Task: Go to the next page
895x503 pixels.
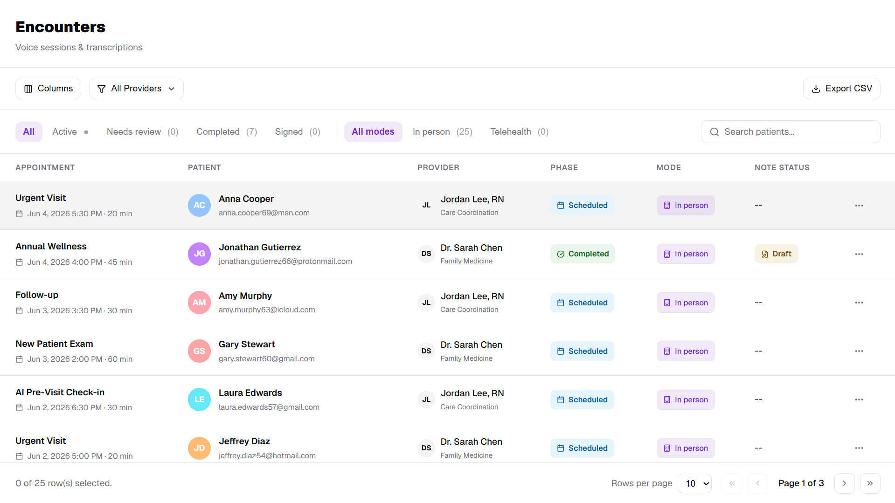Action: click(844, 483)
